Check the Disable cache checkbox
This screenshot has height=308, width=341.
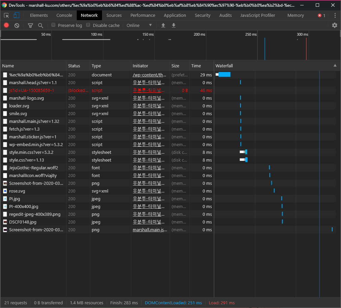(88, 25)
